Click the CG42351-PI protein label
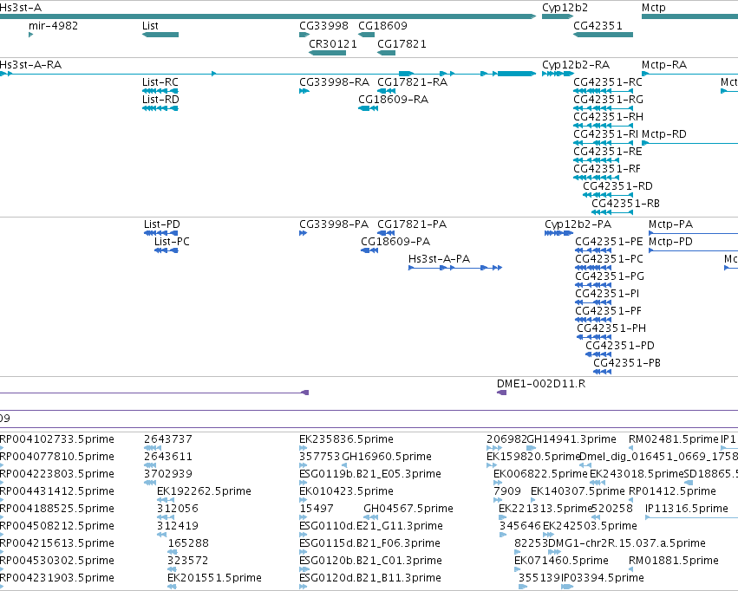The height and width of the screenshot is (591, 738). 607,294
